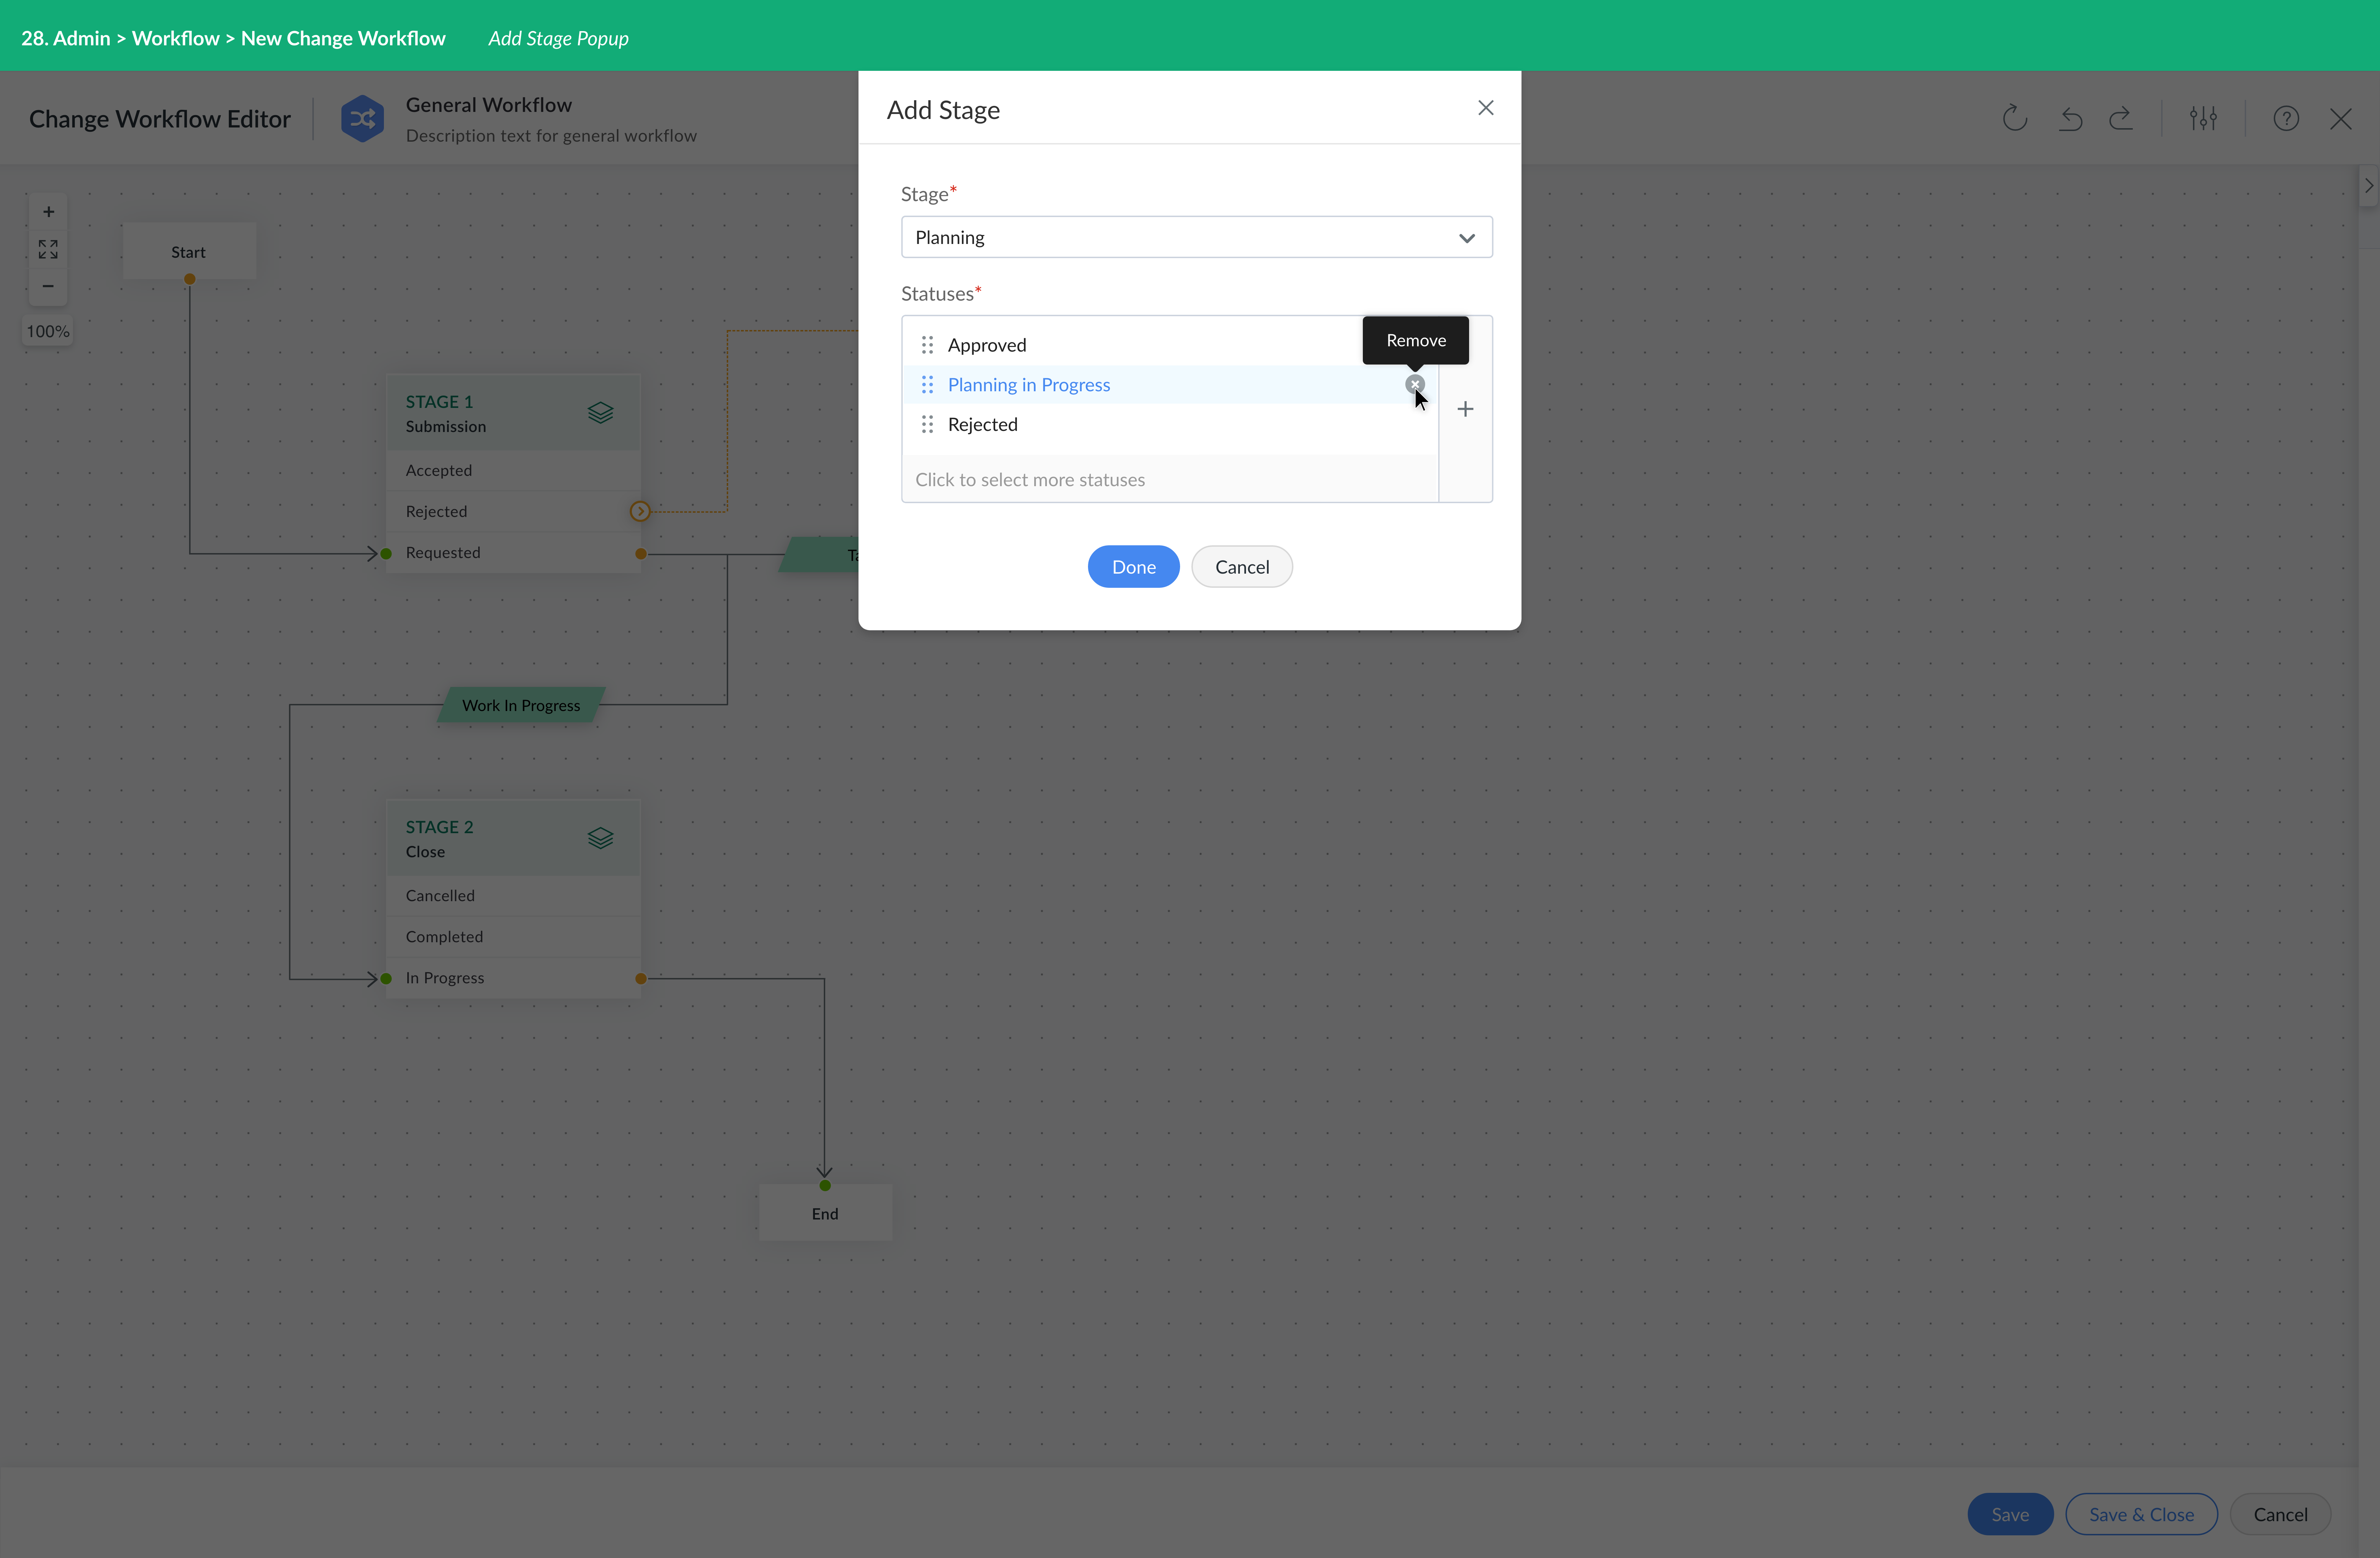Click the drag handle for Approved
The height and width of the screenshot is (1558, 2380).
pos(927,345)
